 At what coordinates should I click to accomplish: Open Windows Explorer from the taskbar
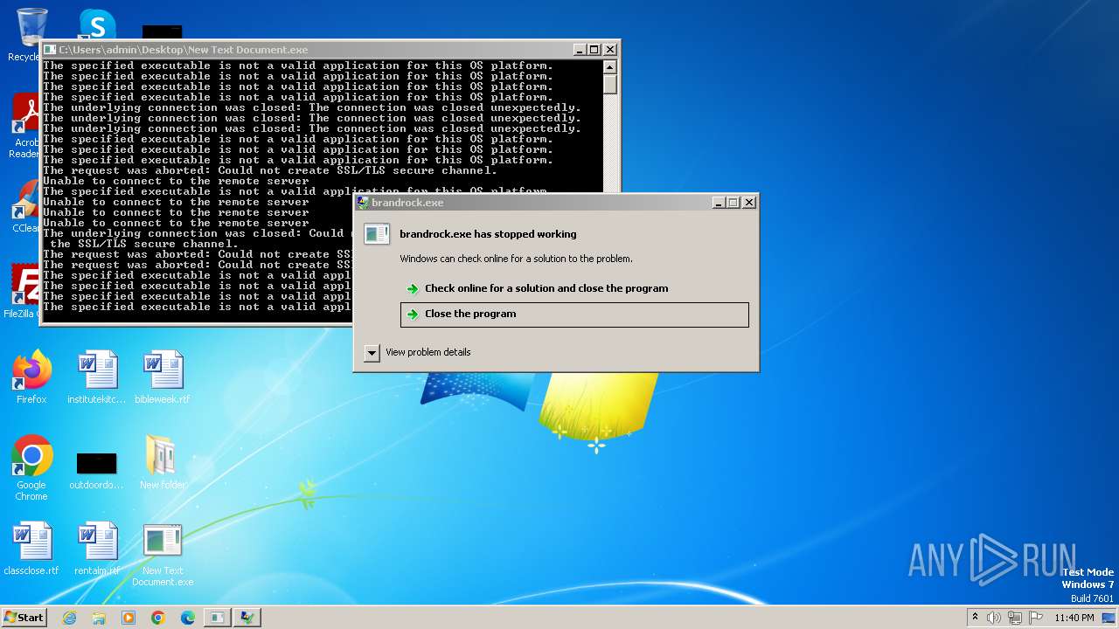[99, 618]
